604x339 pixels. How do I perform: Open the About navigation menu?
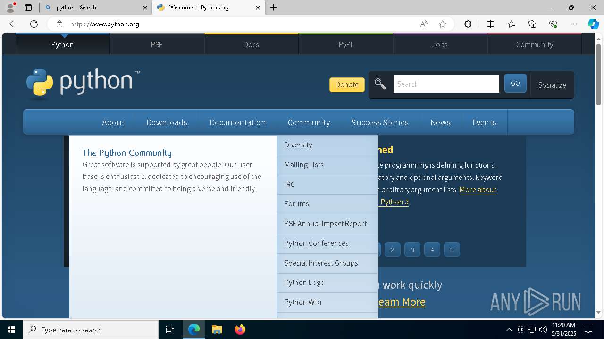(113, 122)
